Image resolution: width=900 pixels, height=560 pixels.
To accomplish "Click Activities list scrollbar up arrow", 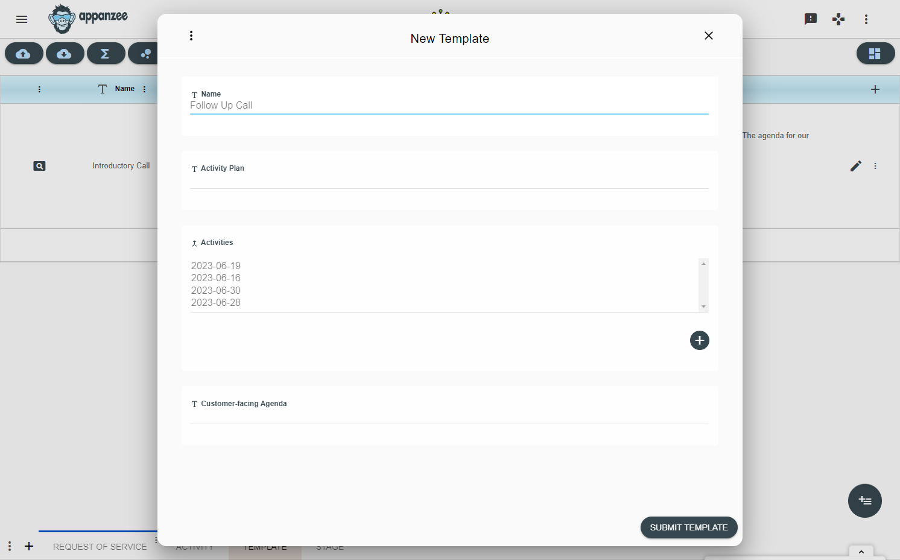I will tap(703, 264).
